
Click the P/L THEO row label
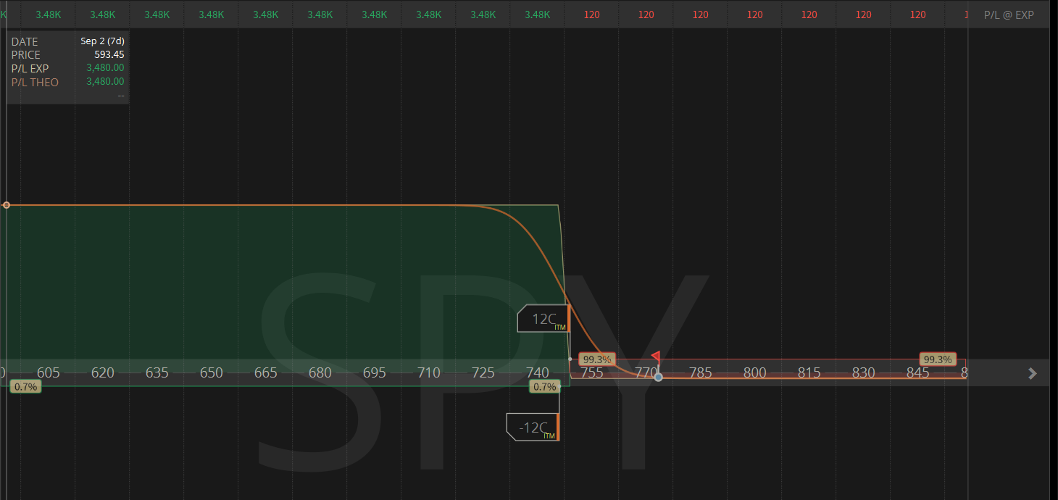pos(35,82)
